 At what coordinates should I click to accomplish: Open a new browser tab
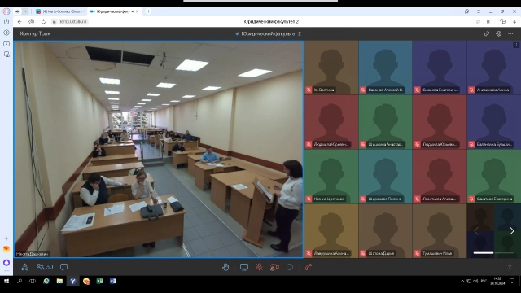tap(148, 11)
